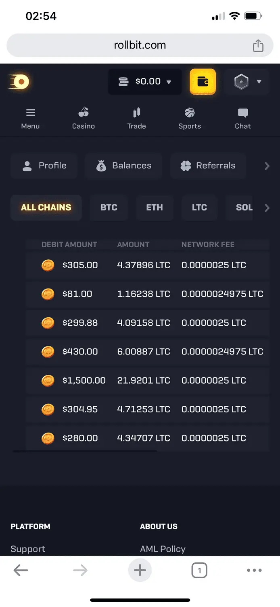Tap the browser share icon
Viewport: 280px width, 607px height.
(258, 46)
